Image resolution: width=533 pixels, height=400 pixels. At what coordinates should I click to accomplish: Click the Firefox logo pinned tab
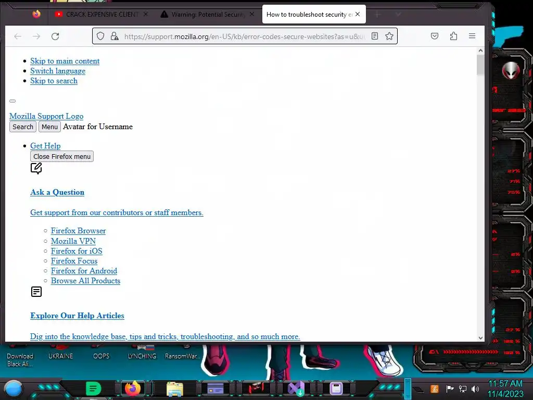36,14
